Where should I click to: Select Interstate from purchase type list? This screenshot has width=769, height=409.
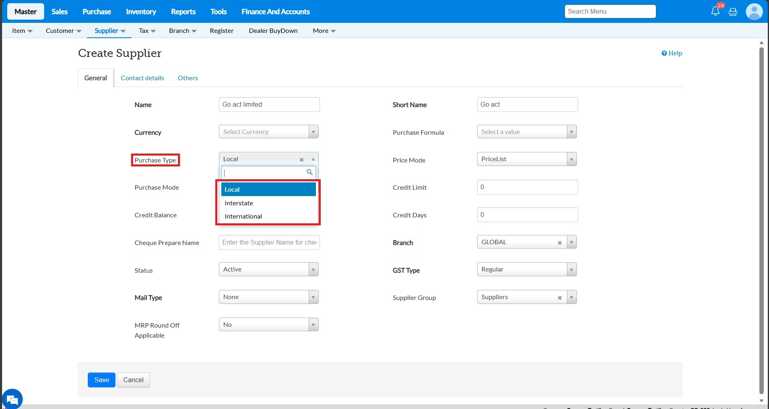(239, 203)
